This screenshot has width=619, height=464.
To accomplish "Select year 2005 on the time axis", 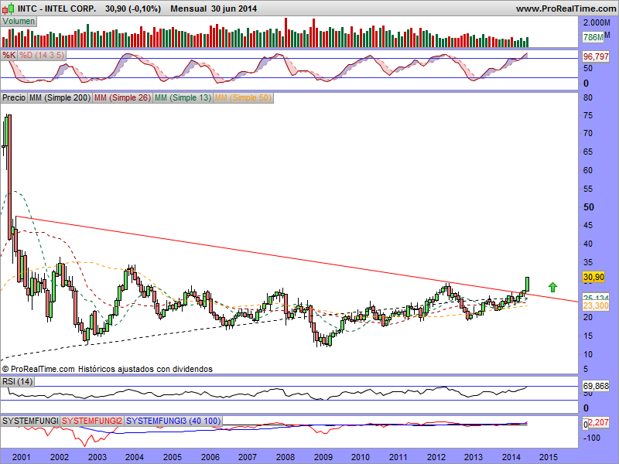I will (x=172, y=457).
